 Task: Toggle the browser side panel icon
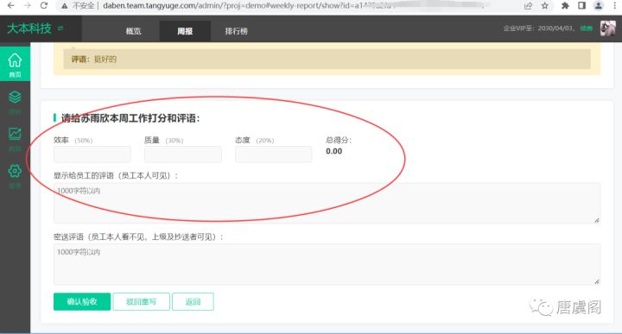pyautogui.click(x=581, y=5)
